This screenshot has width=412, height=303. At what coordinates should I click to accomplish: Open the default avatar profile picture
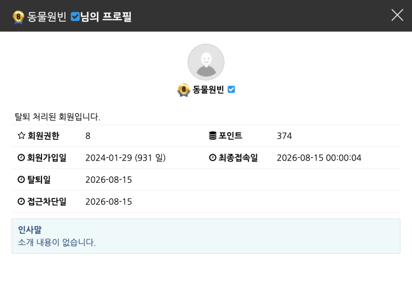206,62
